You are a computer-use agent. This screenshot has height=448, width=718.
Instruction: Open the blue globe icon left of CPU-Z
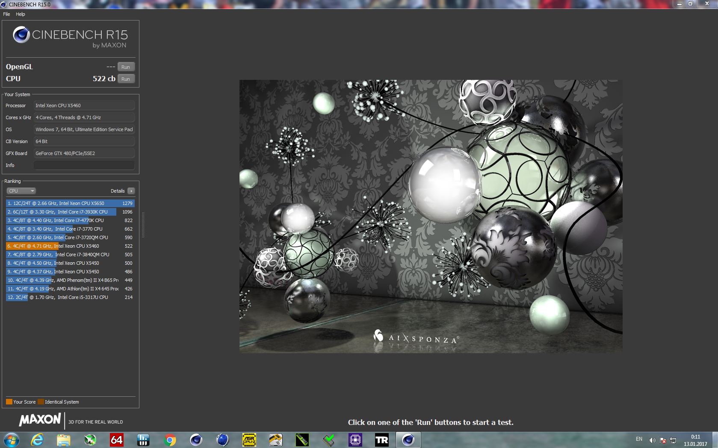pyautogui.click(x=222, y=439)
